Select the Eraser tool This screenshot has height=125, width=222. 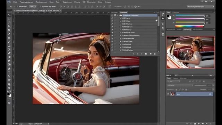pos(9,53)
